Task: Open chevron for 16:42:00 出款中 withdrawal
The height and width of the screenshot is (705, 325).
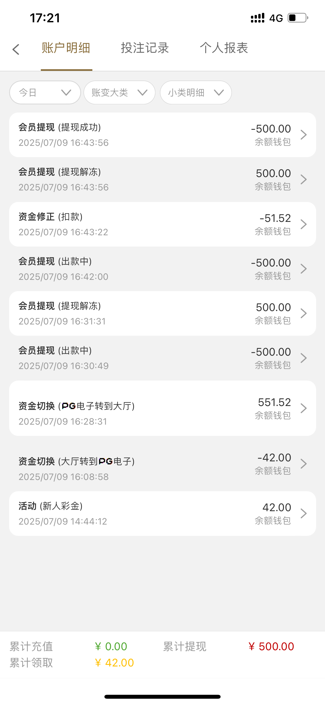Action: (304, 269)
